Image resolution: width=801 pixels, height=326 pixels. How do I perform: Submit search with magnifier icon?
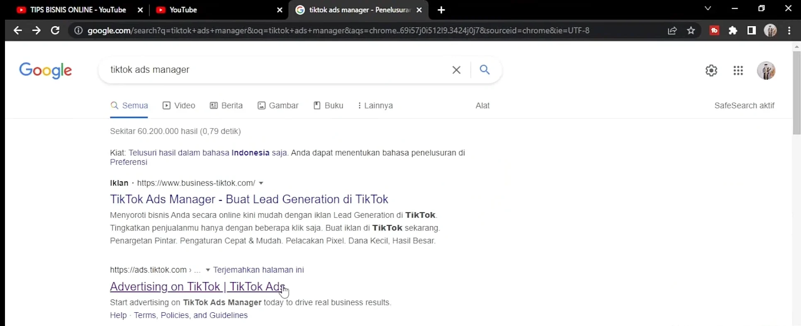(484, 70)
